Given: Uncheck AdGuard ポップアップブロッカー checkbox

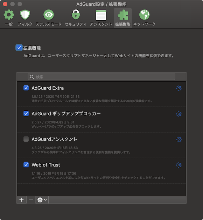Looking at the screenshot, I should (x=26, y=113).
